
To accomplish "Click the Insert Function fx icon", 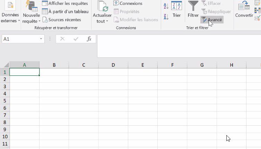I will pyautogui.click(x=89, y=39).
